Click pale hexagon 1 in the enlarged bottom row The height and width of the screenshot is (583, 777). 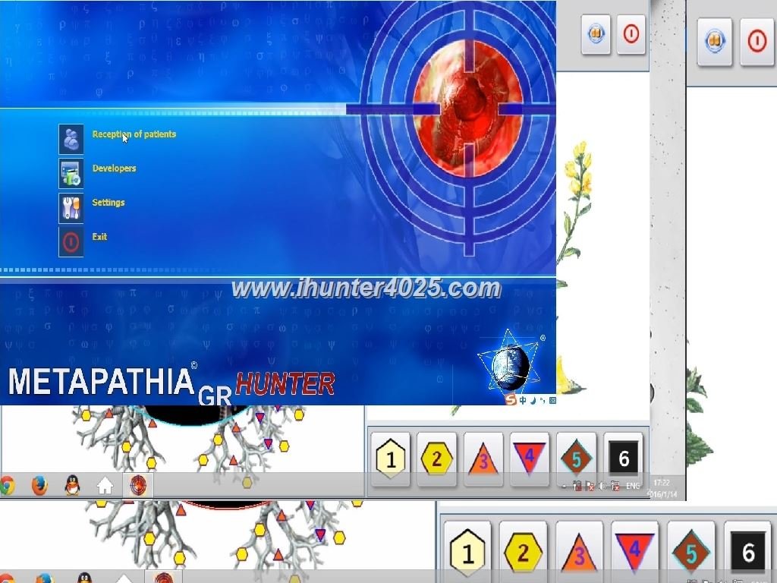pos(467,552)
